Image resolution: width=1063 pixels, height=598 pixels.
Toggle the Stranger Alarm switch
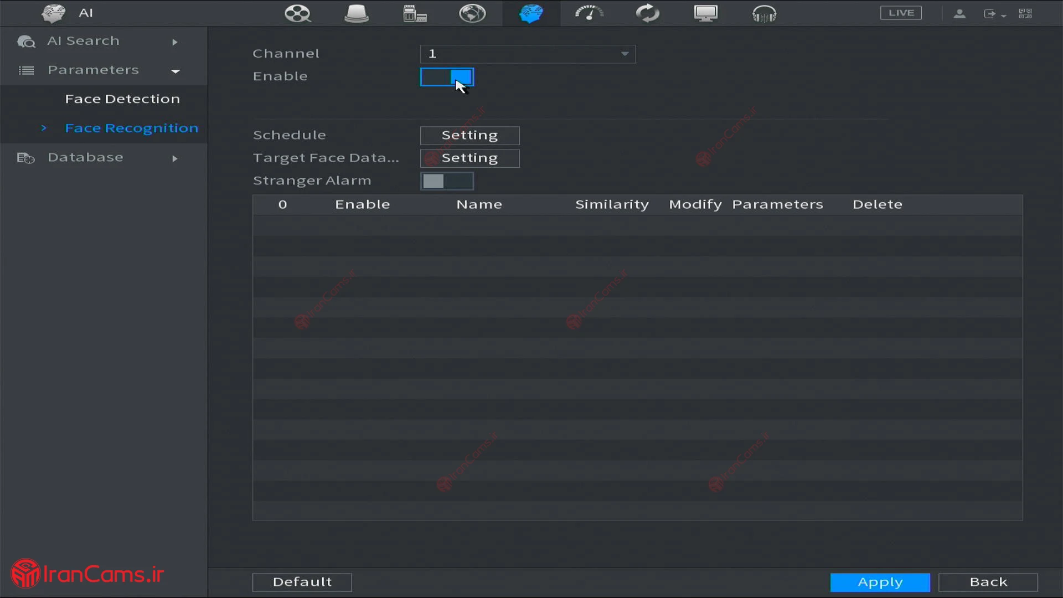(x=447, y=181)
